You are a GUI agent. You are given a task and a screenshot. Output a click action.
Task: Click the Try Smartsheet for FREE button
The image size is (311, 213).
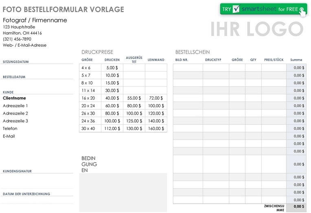263,9
